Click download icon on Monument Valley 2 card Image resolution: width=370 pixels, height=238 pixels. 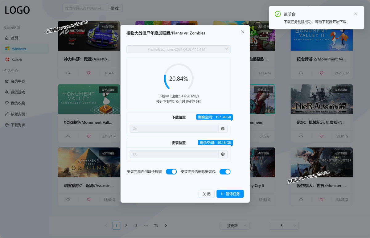pyautogui.click(x=301, y=73)
